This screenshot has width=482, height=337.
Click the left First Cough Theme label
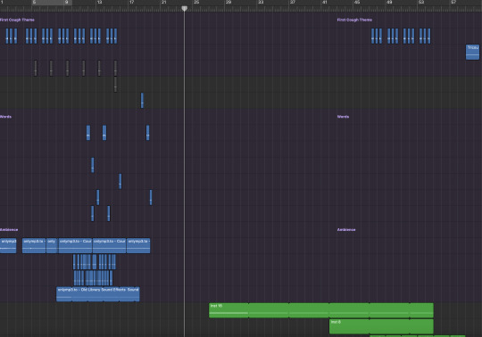[x=17, y=20]
